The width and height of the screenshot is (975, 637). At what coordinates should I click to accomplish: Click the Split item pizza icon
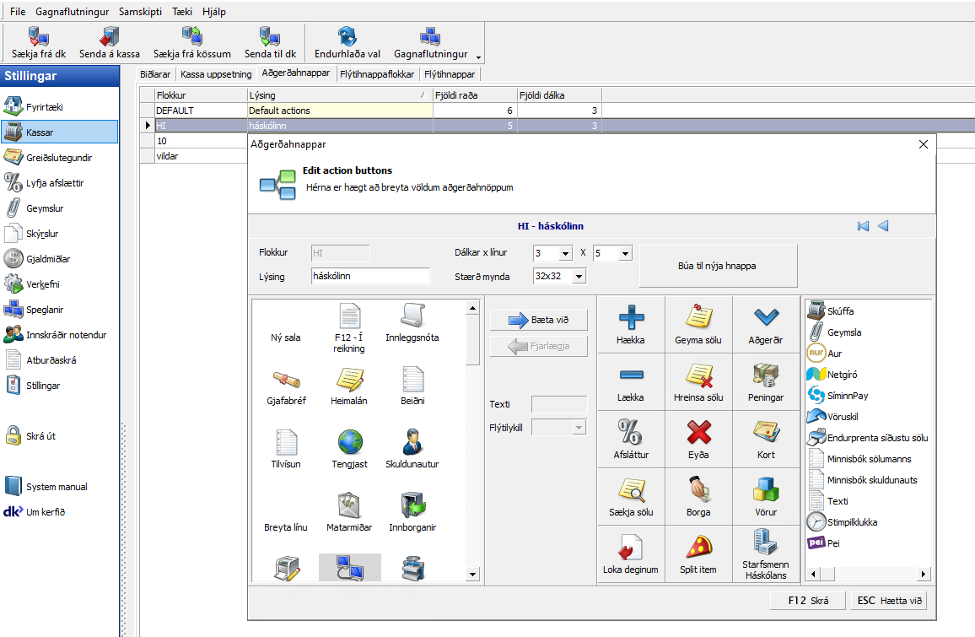698,547
